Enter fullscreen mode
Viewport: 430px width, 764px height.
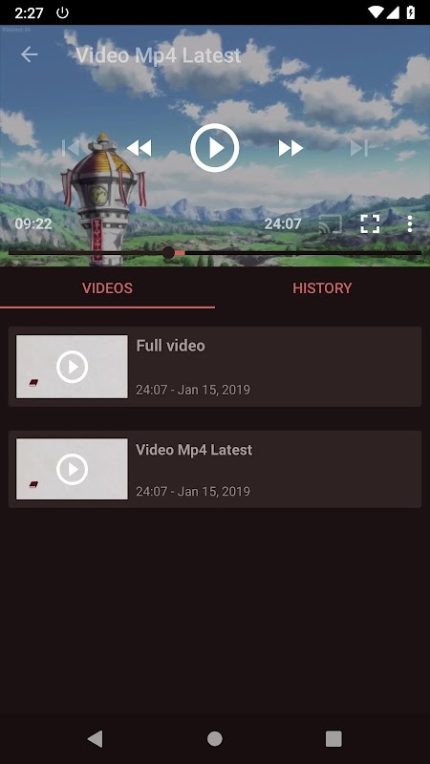370,224
